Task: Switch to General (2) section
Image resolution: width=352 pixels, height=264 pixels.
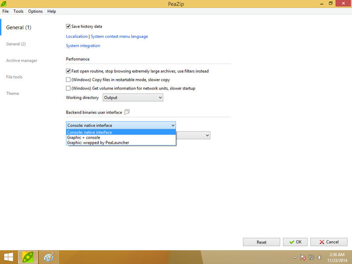Action: 16,44
